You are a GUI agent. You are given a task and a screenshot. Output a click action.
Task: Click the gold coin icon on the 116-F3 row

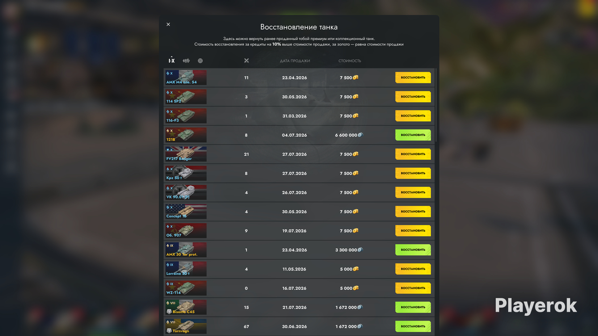click(x=356, y=116)
